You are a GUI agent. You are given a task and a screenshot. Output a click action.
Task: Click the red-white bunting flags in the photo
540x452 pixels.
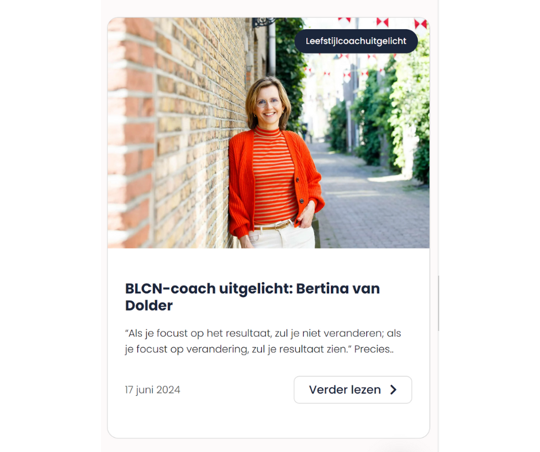click(382, 22)
